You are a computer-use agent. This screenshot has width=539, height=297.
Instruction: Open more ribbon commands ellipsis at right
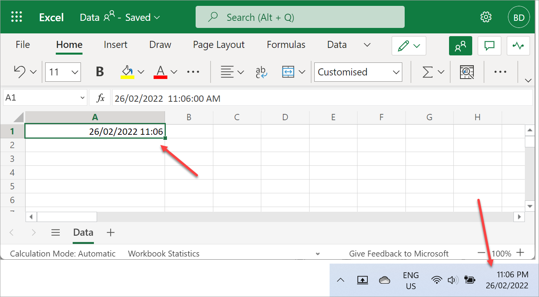(x=500, y=72)
